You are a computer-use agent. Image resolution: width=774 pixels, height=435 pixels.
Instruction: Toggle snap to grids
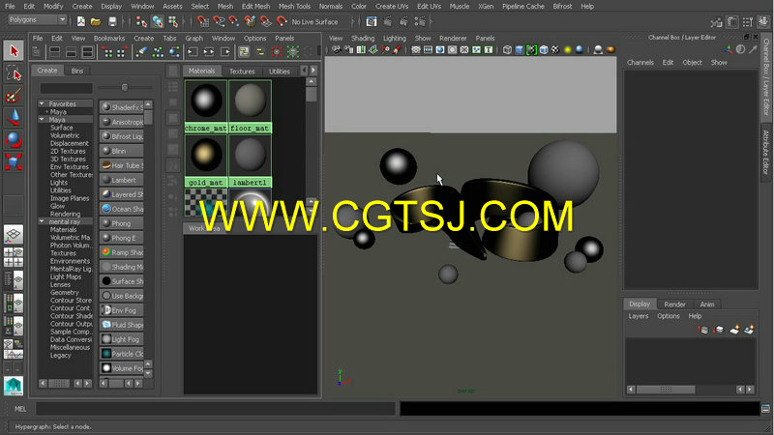(x=203, y=21)
